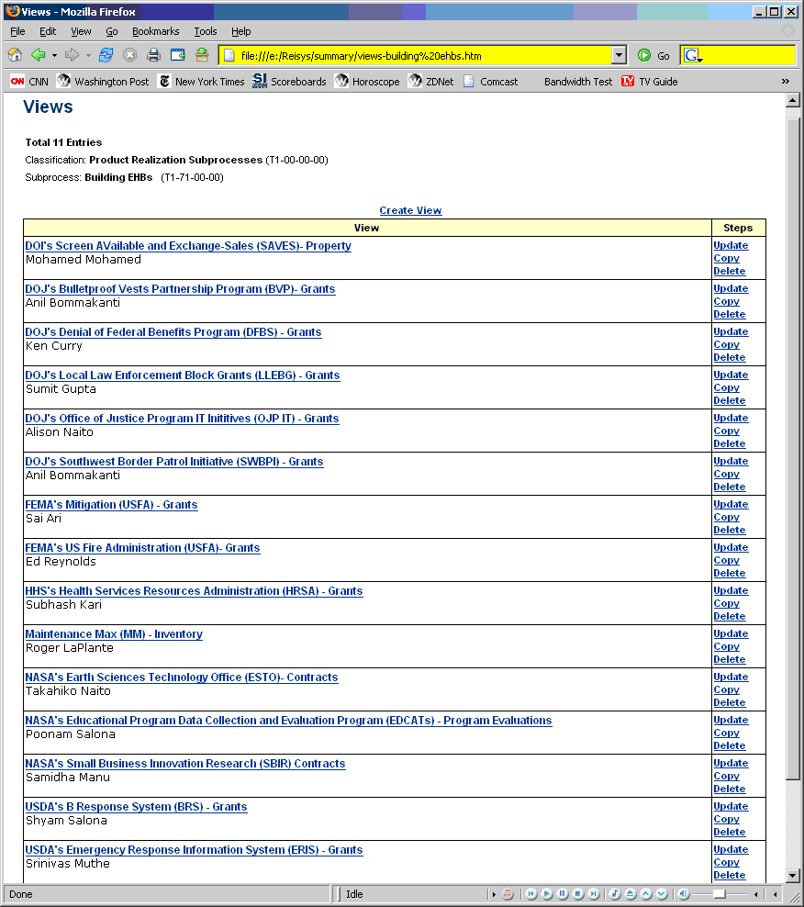
Task: Mute sound with the speaker icon
Action: 683,894
